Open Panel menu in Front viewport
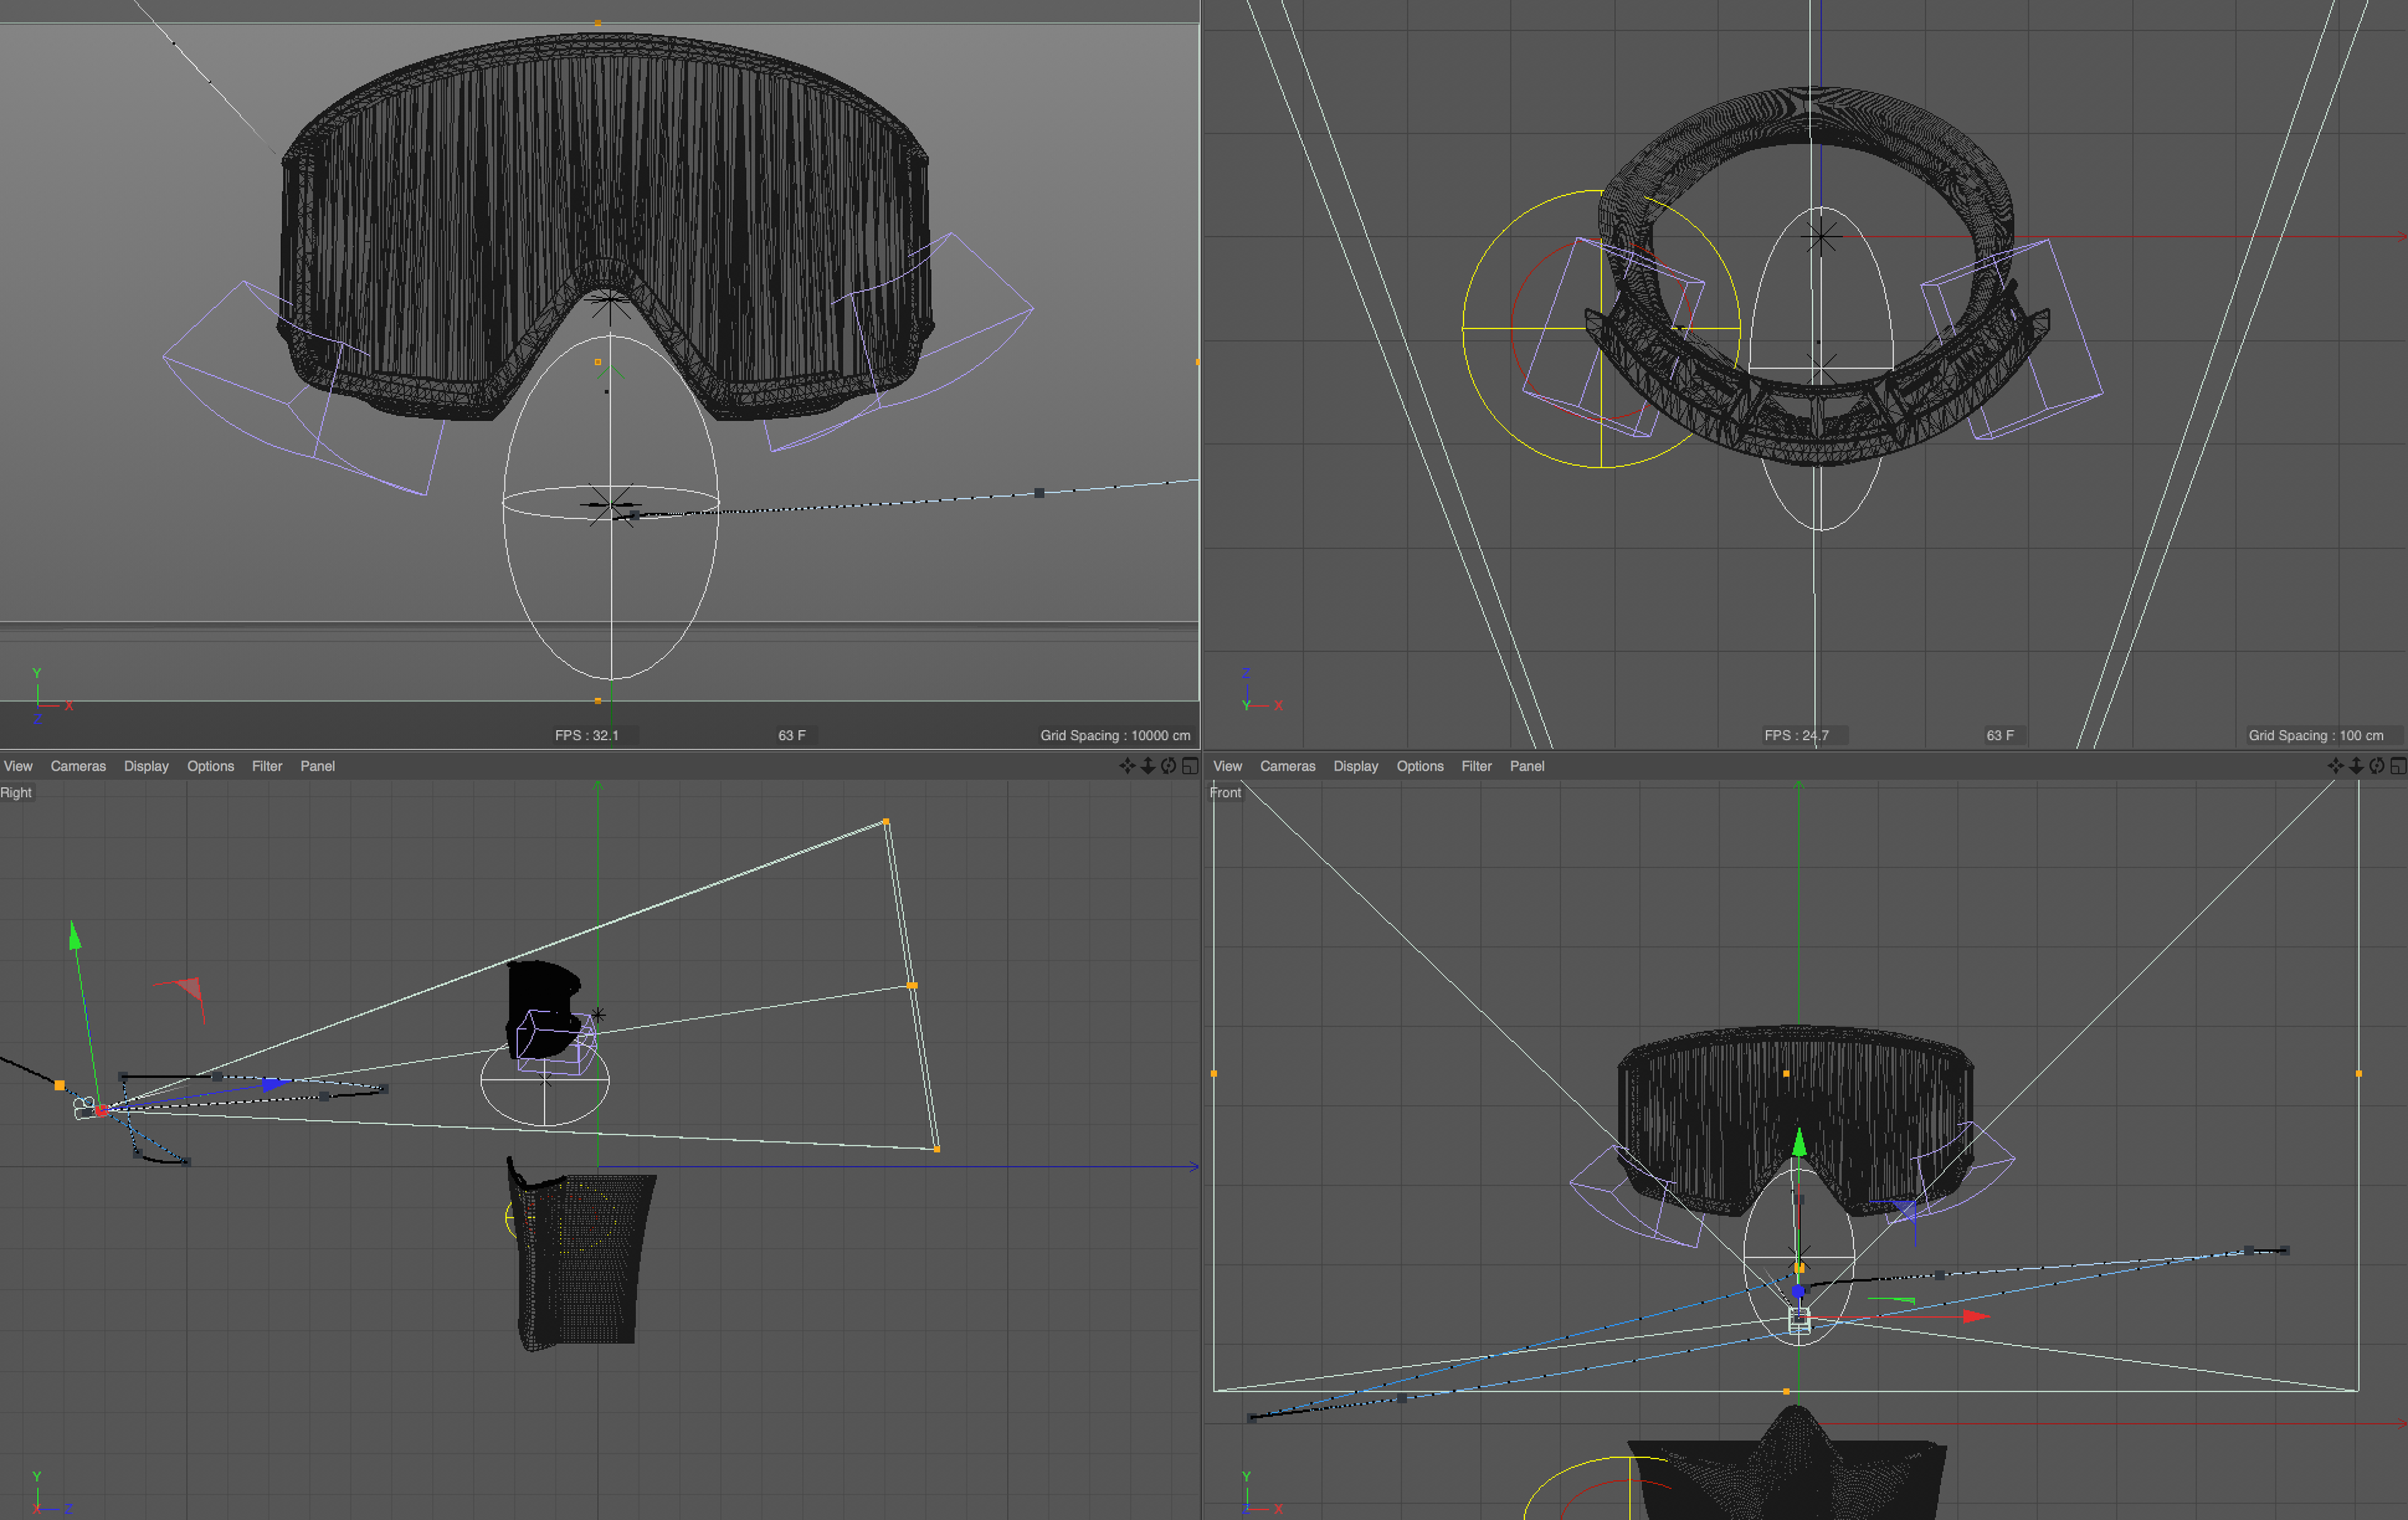This screenshot has height=1520, width=2408. [x=1527, y=766]
